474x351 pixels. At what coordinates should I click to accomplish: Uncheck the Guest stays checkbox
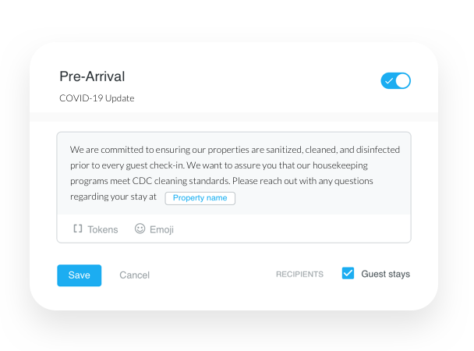(x=348, y=273)
